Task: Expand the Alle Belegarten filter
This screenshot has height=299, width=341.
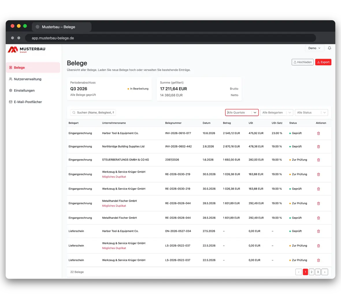Action: click(276, 112)
